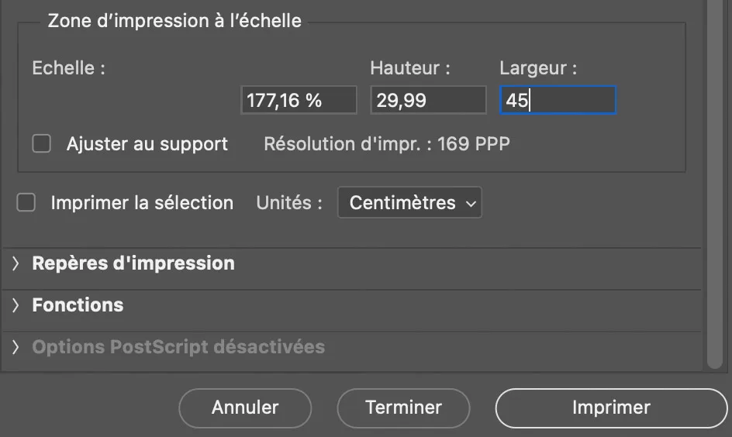Click the Hauteur value field
The width and height of the screenshot is (732, 437).
pyautogui.click(x=428, y=101)
